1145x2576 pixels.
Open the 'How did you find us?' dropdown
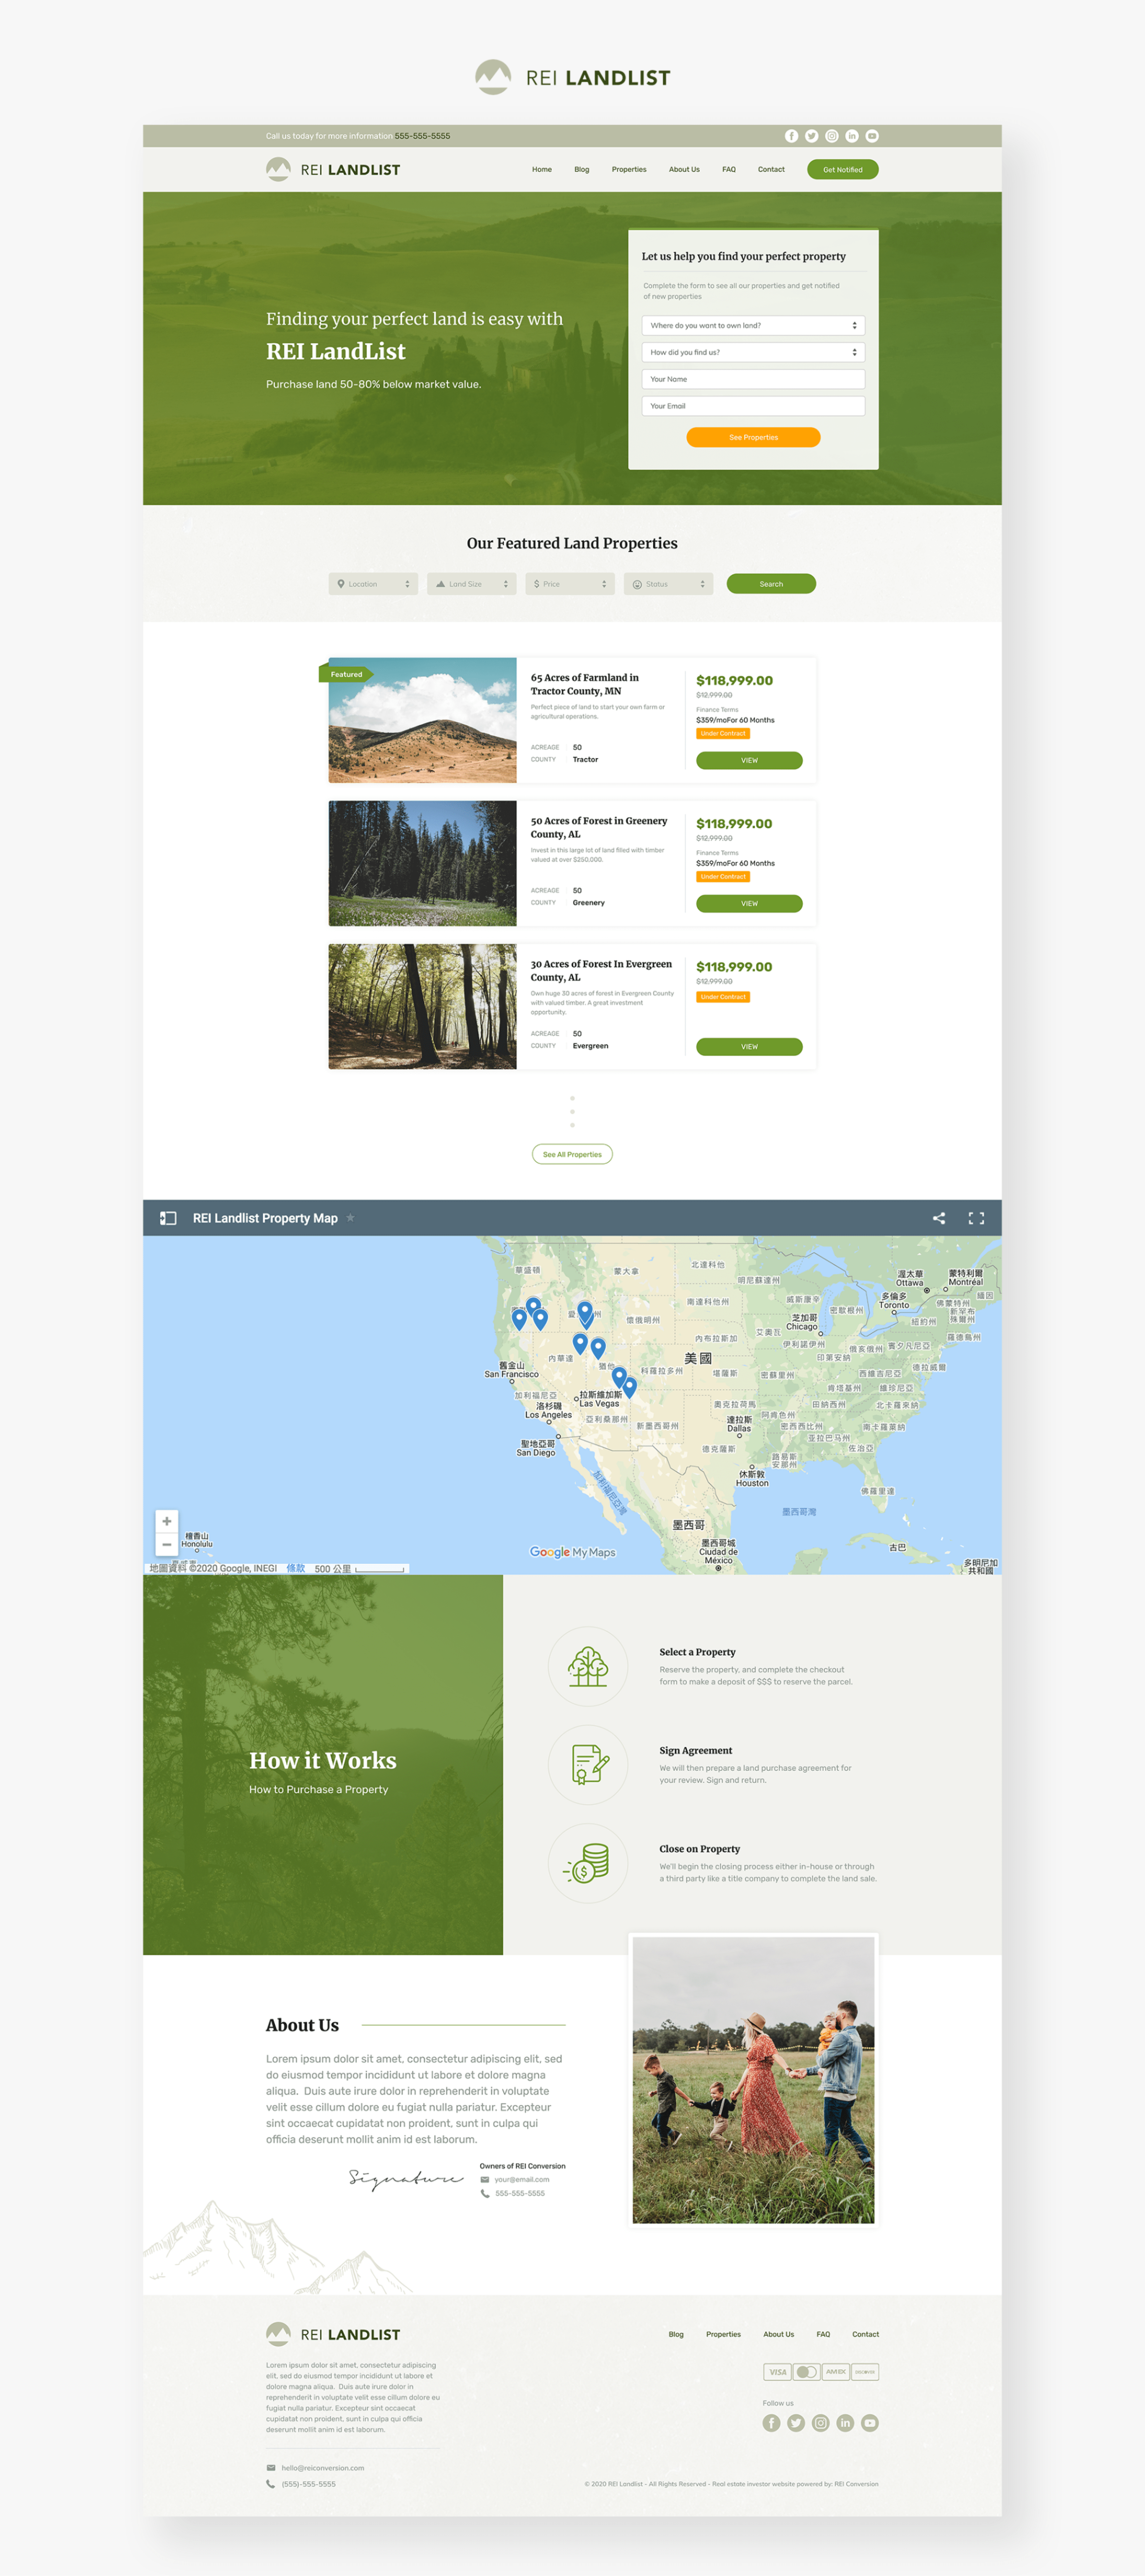point(753,352)
